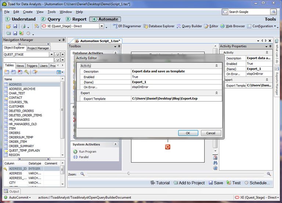The height and width of the screenshot is (203, 282).
Task: Open the Tools menu
Action: pos(51,12)
